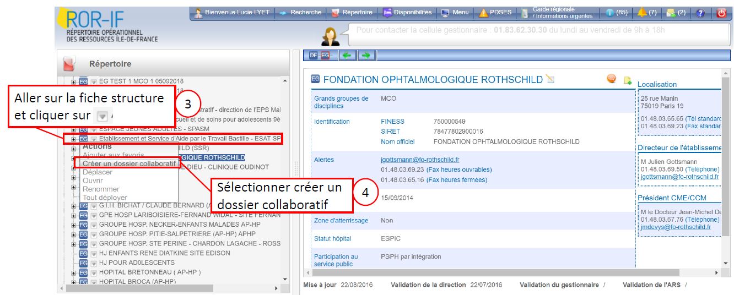Choose Tout déployer in Actions menu
The image size is (734, 295).
pyautogui.click(x=105, y=197)
